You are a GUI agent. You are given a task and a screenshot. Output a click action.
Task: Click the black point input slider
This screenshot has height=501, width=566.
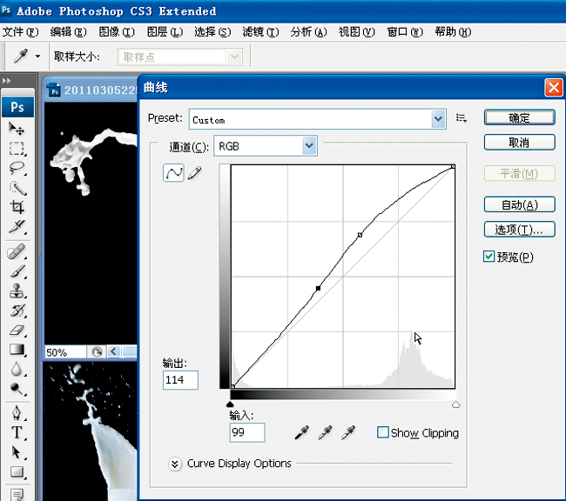pos(230,404)
